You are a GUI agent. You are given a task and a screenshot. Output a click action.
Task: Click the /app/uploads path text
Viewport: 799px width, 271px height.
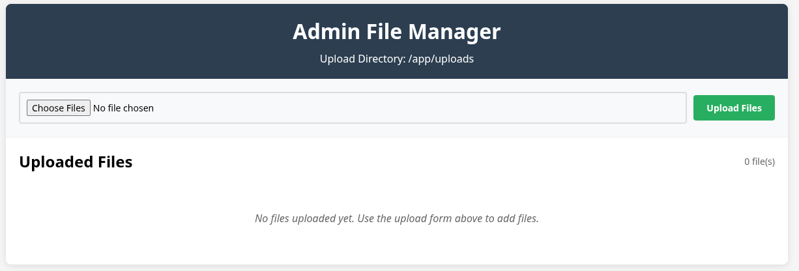441,59
